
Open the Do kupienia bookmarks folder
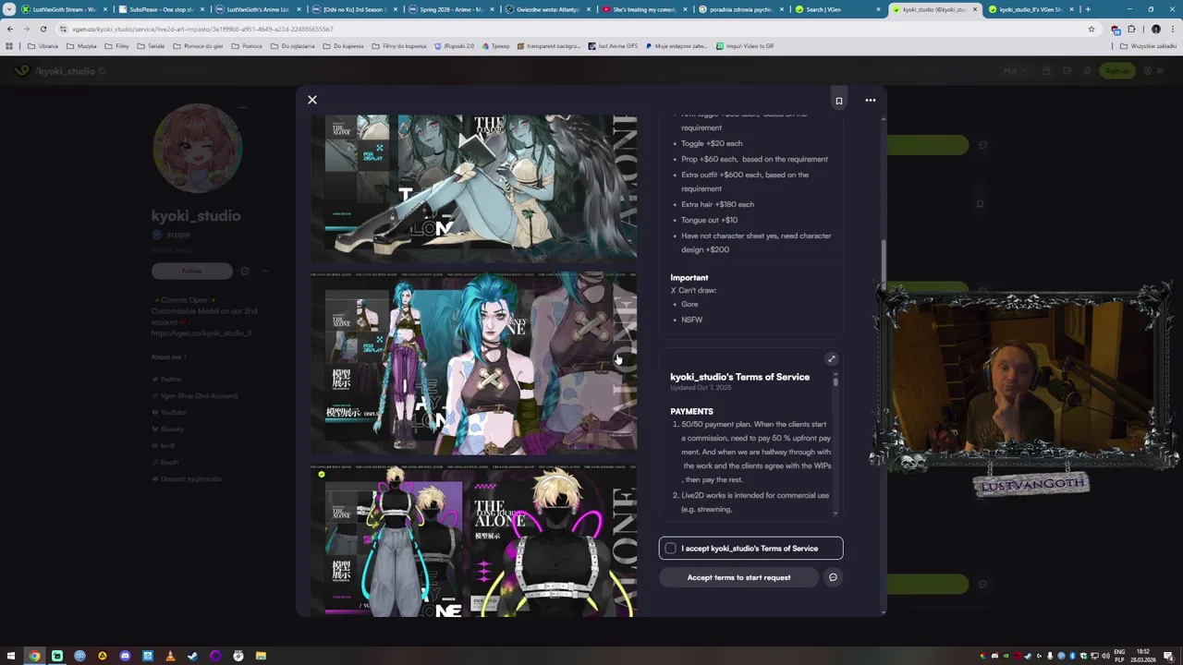343,46
